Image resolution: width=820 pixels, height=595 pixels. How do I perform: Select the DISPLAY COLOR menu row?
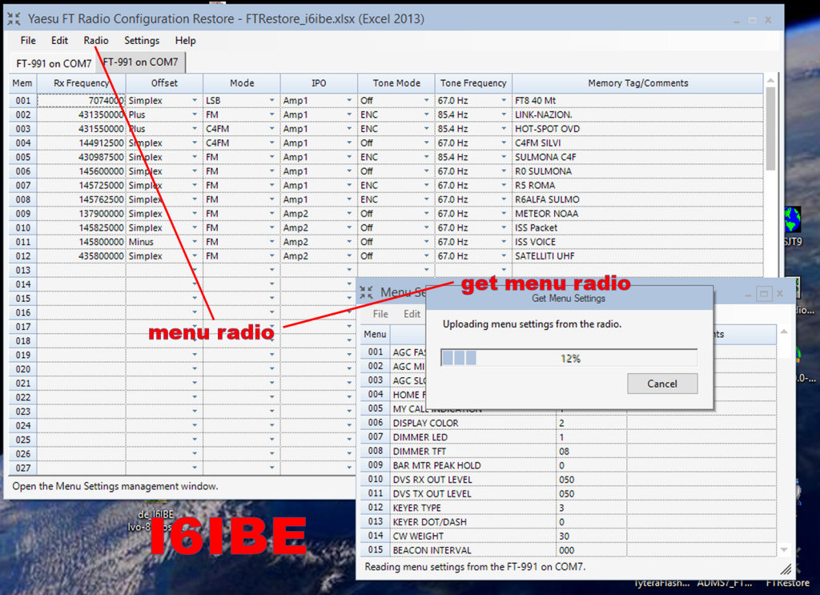pos(568,423)
